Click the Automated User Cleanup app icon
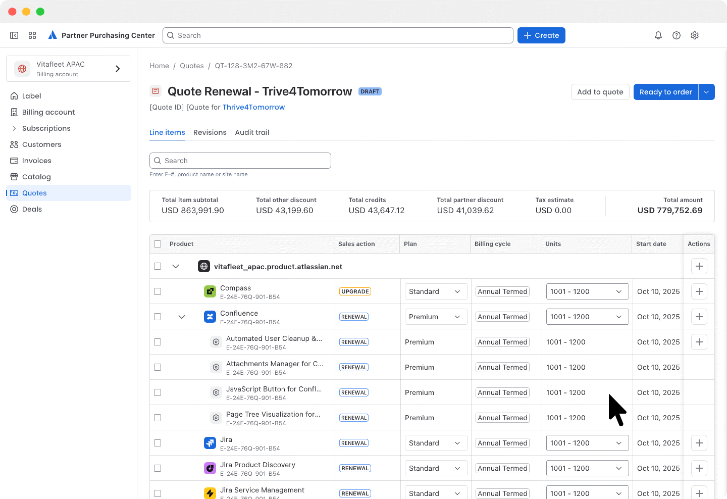Viewport: 727px width, 499px height. pyautogui.click(x=216, y=342)
